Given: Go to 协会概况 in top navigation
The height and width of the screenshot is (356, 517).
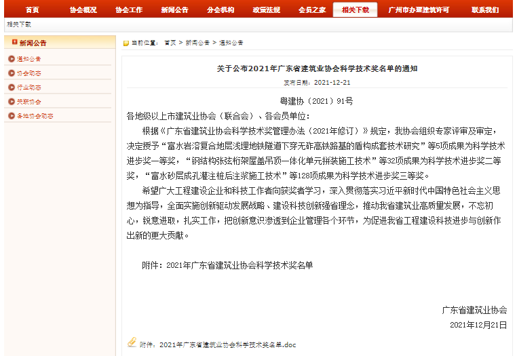Looking at the screenshot, I should [83, 10].
